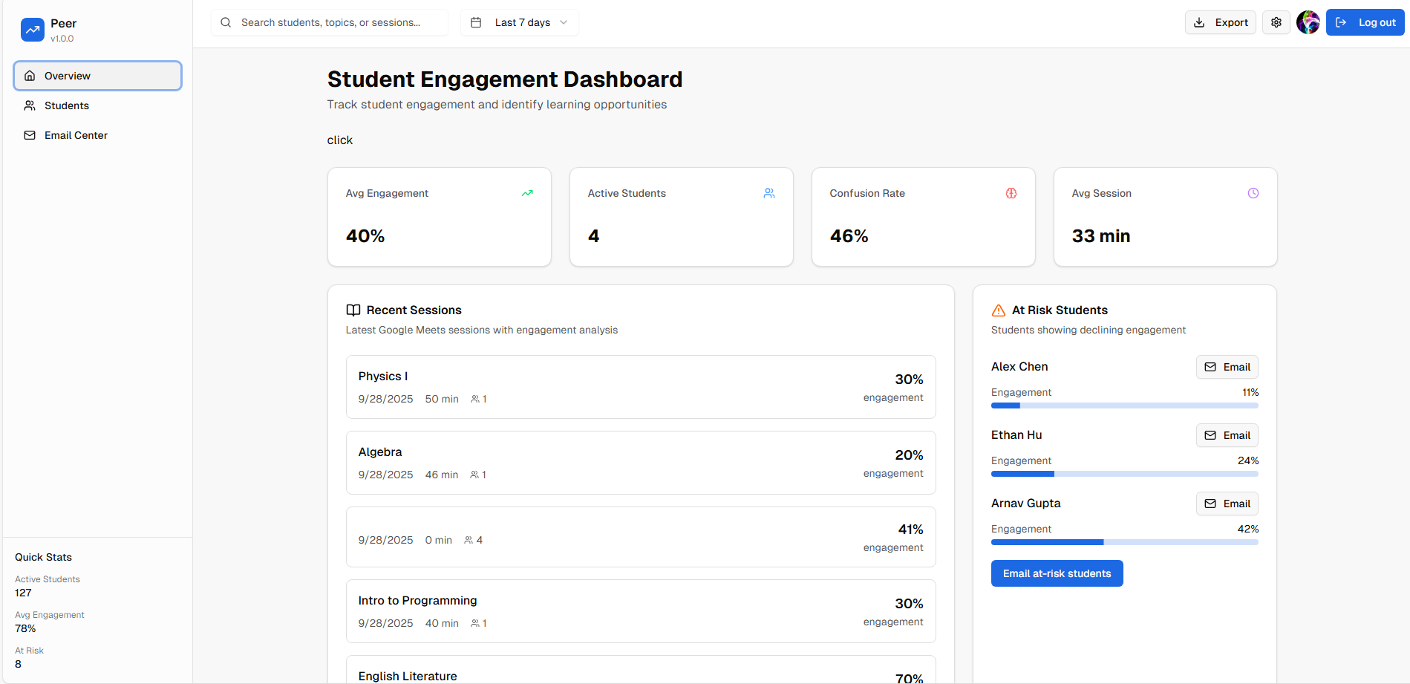Click the Student Engagement Dashboard heading
Image resolution: width=1410 pixels, height=684 pixels.
click(505, 79)
